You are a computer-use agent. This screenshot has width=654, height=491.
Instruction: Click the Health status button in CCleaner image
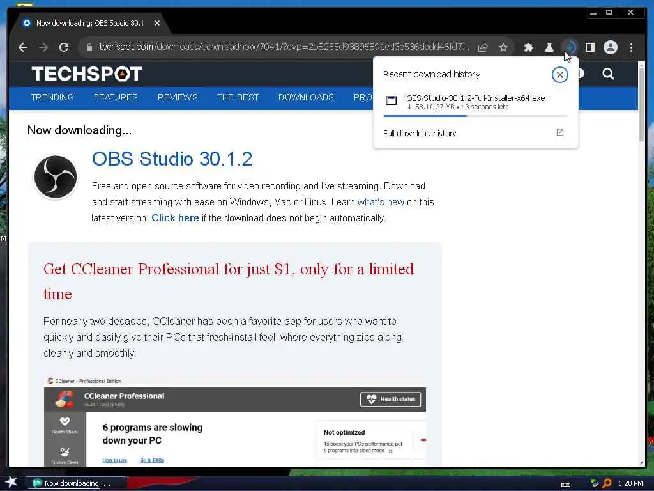390,399
